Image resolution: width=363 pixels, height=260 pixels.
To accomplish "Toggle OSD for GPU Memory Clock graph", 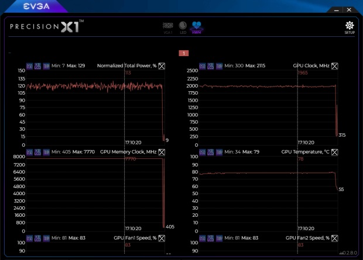I will (x=29, y=152).
